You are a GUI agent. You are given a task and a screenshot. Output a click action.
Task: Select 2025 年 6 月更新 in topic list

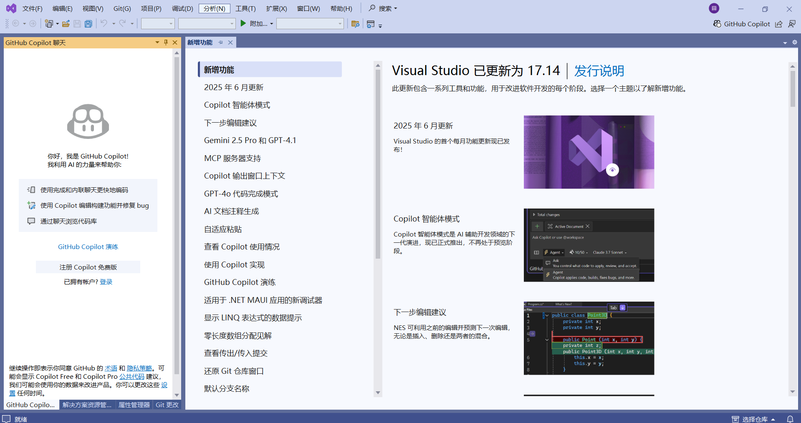234,87
